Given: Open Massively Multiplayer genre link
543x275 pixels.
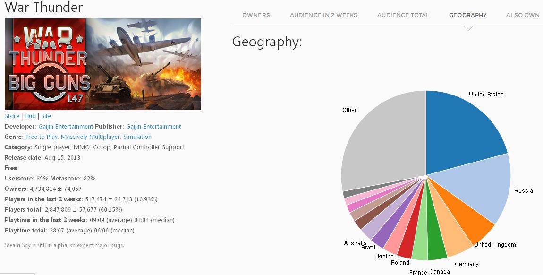Looking at the screenshot, I should [x=90, y=137].
